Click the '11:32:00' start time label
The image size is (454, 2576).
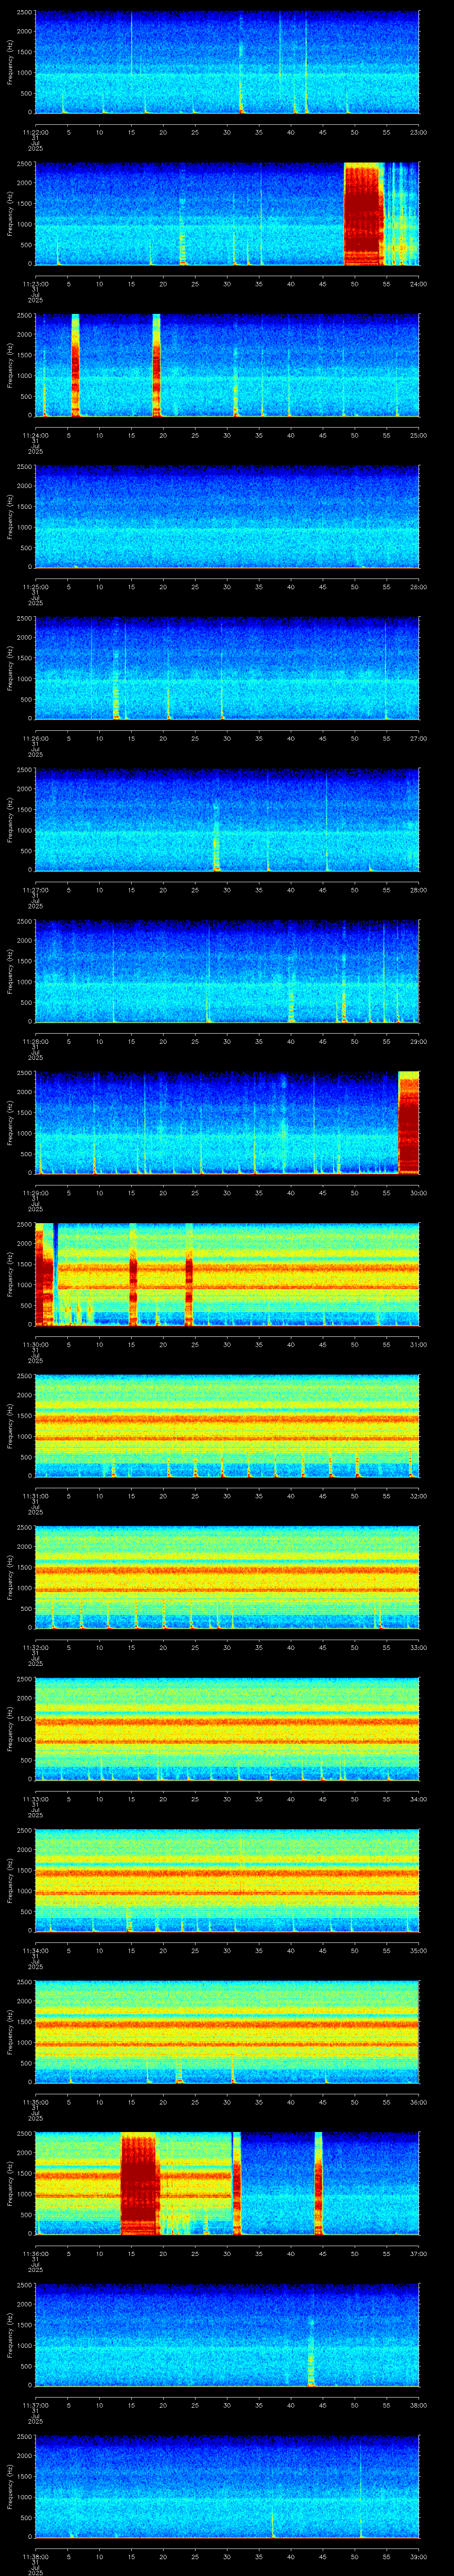[35, 1647]
